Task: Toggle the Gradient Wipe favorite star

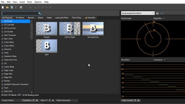Action: click(x=2, y=56)
